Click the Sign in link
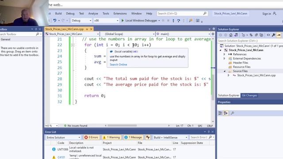The height and width of the screenshot is (159, 283). tap(267, 14)
